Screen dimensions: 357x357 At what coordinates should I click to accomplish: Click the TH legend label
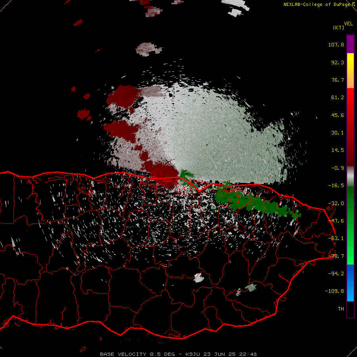click(x=341, y=309)
